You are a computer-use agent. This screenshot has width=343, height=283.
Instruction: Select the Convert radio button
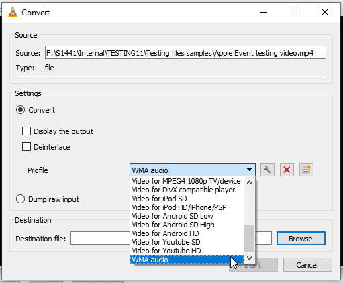(20, 110)
